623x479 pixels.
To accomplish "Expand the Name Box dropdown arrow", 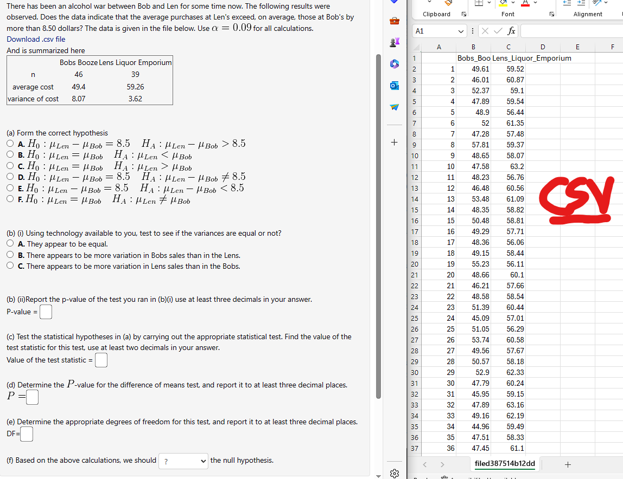I will (x=461, y=31).
